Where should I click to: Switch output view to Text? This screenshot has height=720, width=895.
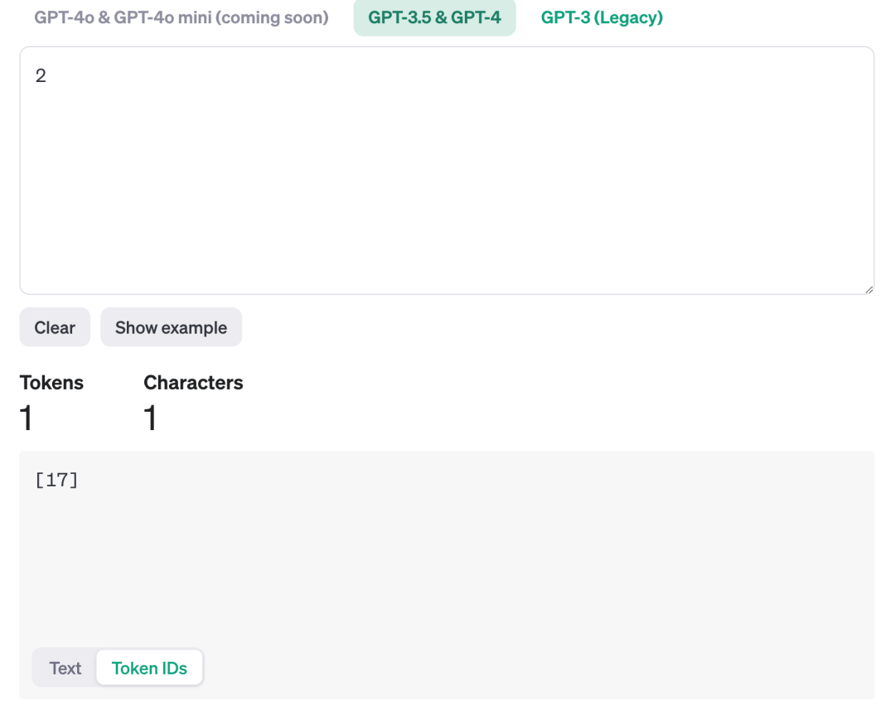pos(65,668)
